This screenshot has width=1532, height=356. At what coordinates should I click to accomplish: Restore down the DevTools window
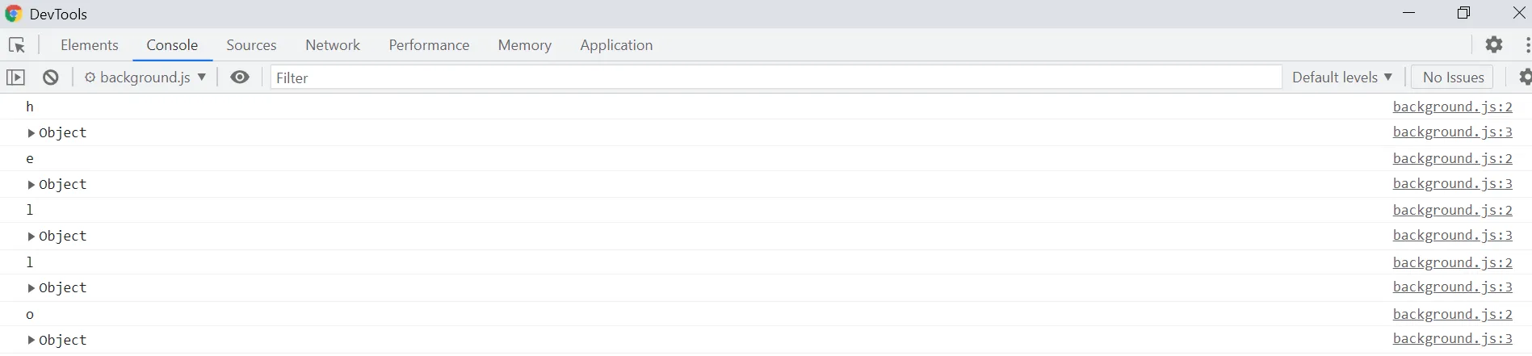1463,13
